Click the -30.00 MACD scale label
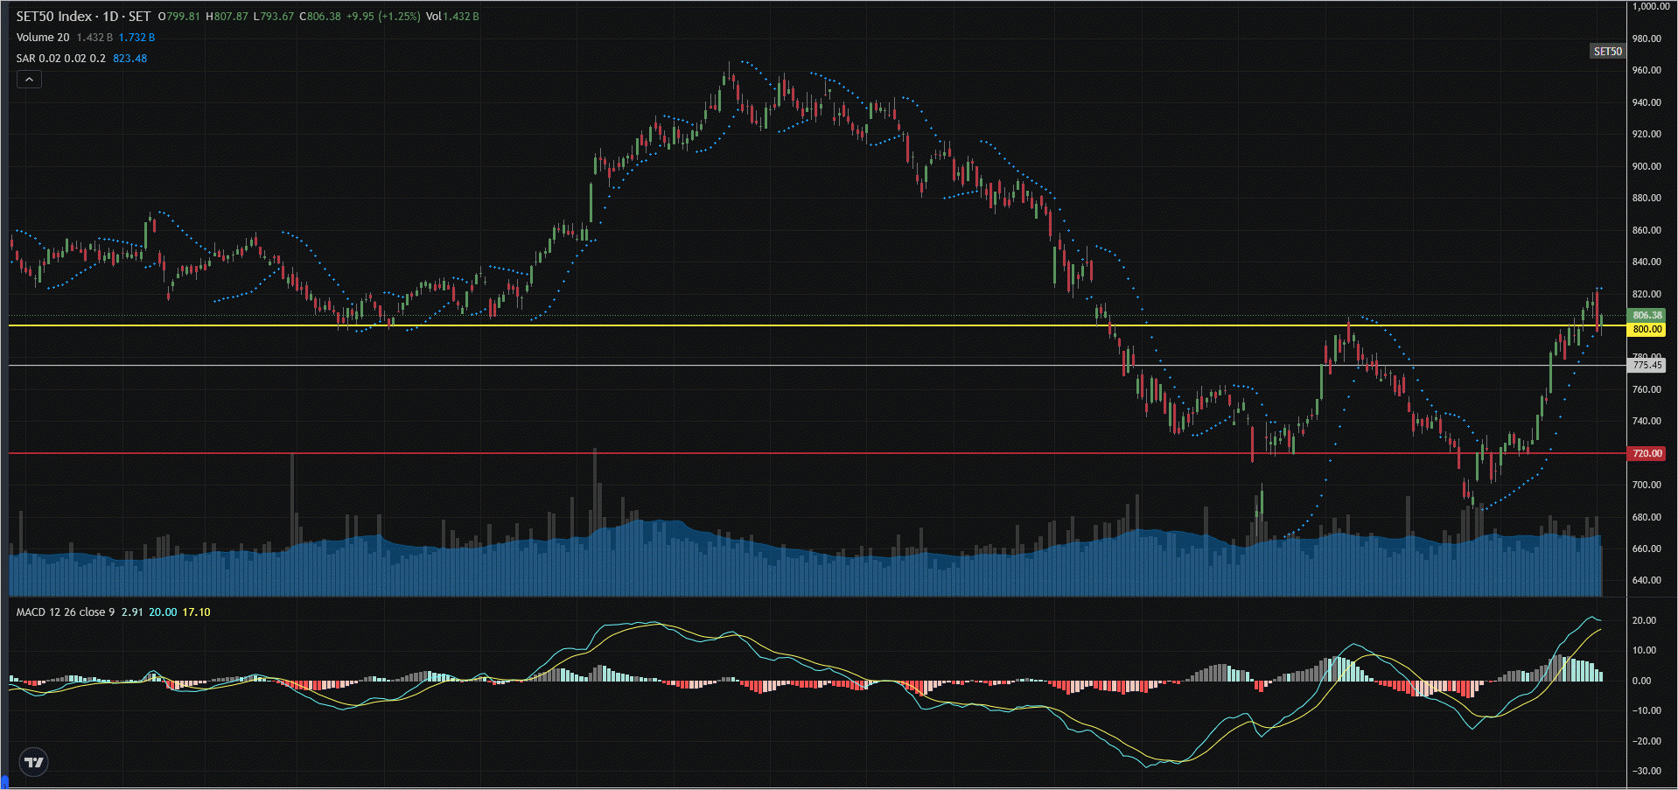The width and height of the screenshot is (1678, 790). (x=1647, y=771)
